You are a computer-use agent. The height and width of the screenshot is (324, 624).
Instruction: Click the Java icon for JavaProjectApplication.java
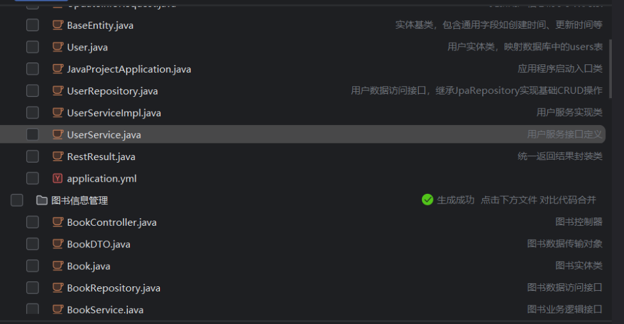58,69
